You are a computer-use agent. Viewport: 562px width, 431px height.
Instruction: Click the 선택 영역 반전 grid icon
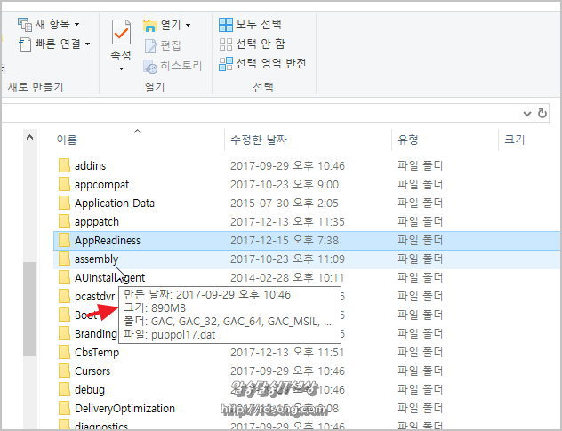[226, 64]
